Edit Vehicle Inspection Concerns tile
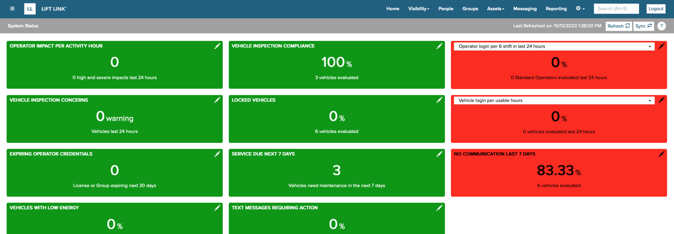The height and width of the screenshot is (234, 674). 217,100
